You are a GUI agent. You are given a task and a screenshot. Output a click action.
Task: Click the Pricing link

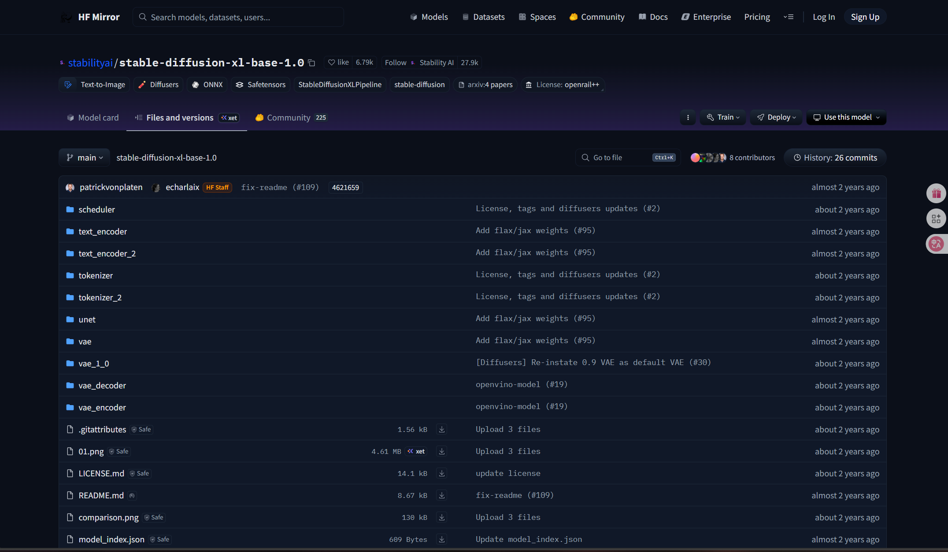(x=757, y=17)
